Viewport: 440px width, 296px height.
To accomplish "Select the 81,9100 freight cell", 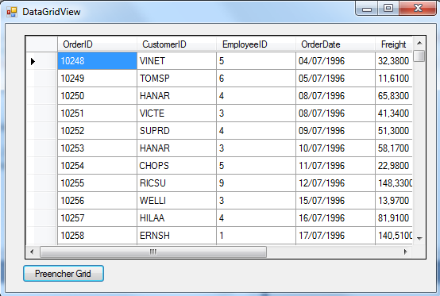I will [394, 217].
